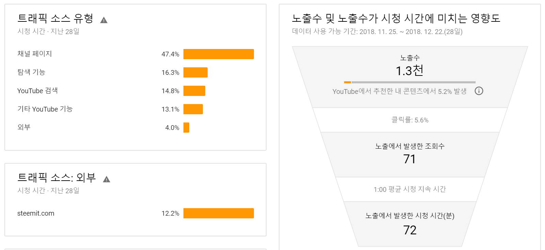
Task: Click warning triangle beside 트래픽 소스: 외부 title
Action: [x=107, y=179]
